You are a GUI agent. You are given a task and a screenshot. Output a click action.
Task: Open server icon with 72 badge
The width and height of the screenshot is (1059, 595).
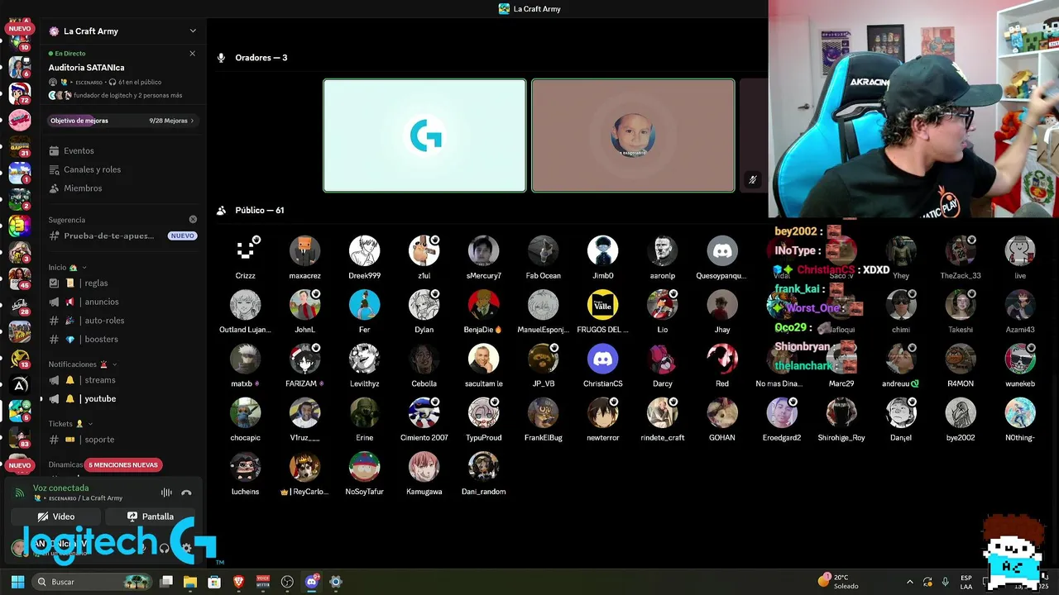click(x=20, y=93)
